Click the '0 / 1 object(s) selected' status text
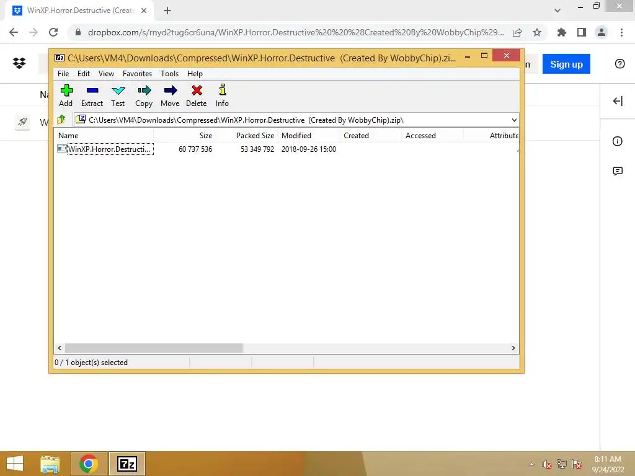Viewport: 635px width, 476px height. (x=91, y=362)
